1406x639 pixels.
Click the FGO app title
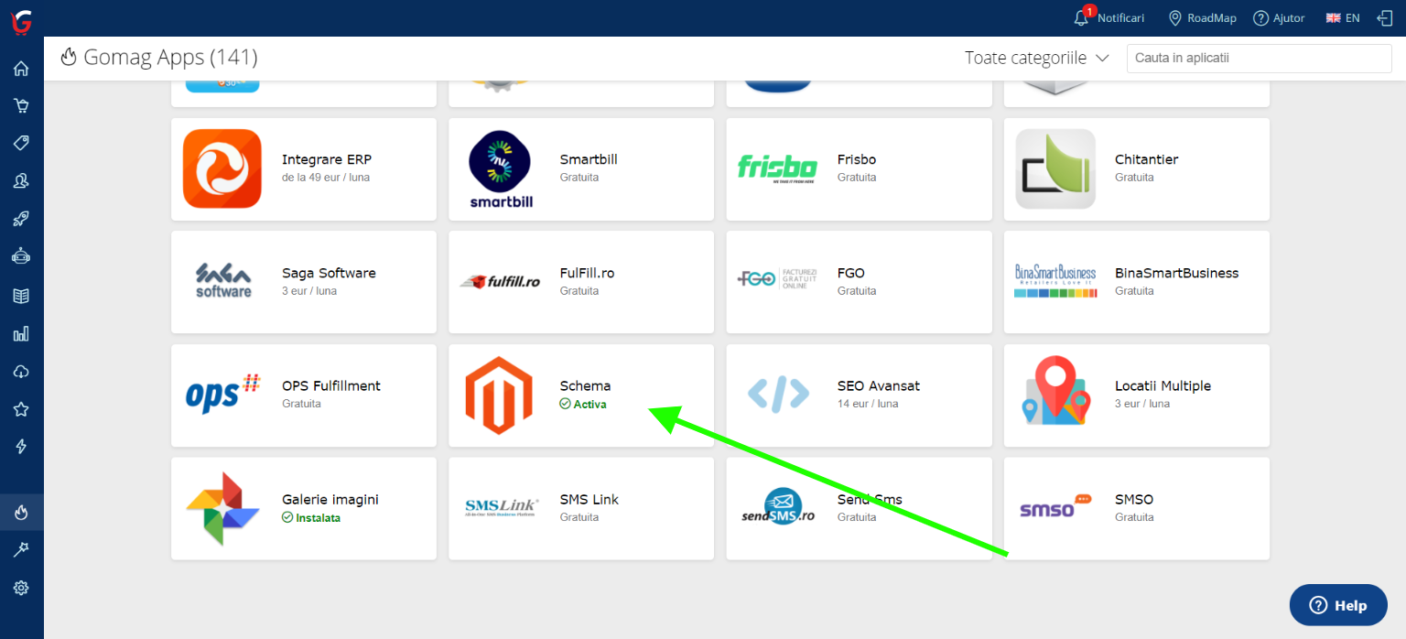851,273
